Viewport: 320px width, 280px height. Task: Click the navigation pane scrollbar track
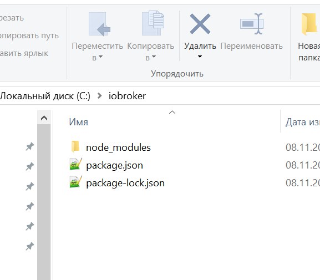click(x=44, y=202)
